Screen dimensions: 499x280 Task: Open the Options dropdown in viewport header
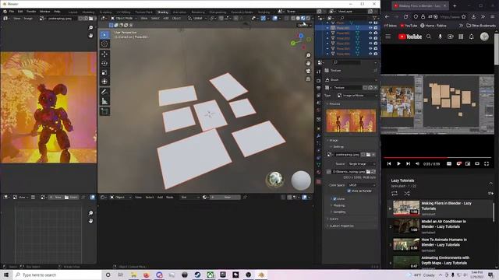304,26
